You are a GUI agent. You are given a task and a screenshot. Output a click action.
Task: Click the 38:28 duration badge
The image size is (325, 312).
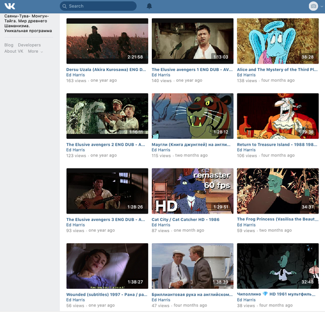pos(307,57)
